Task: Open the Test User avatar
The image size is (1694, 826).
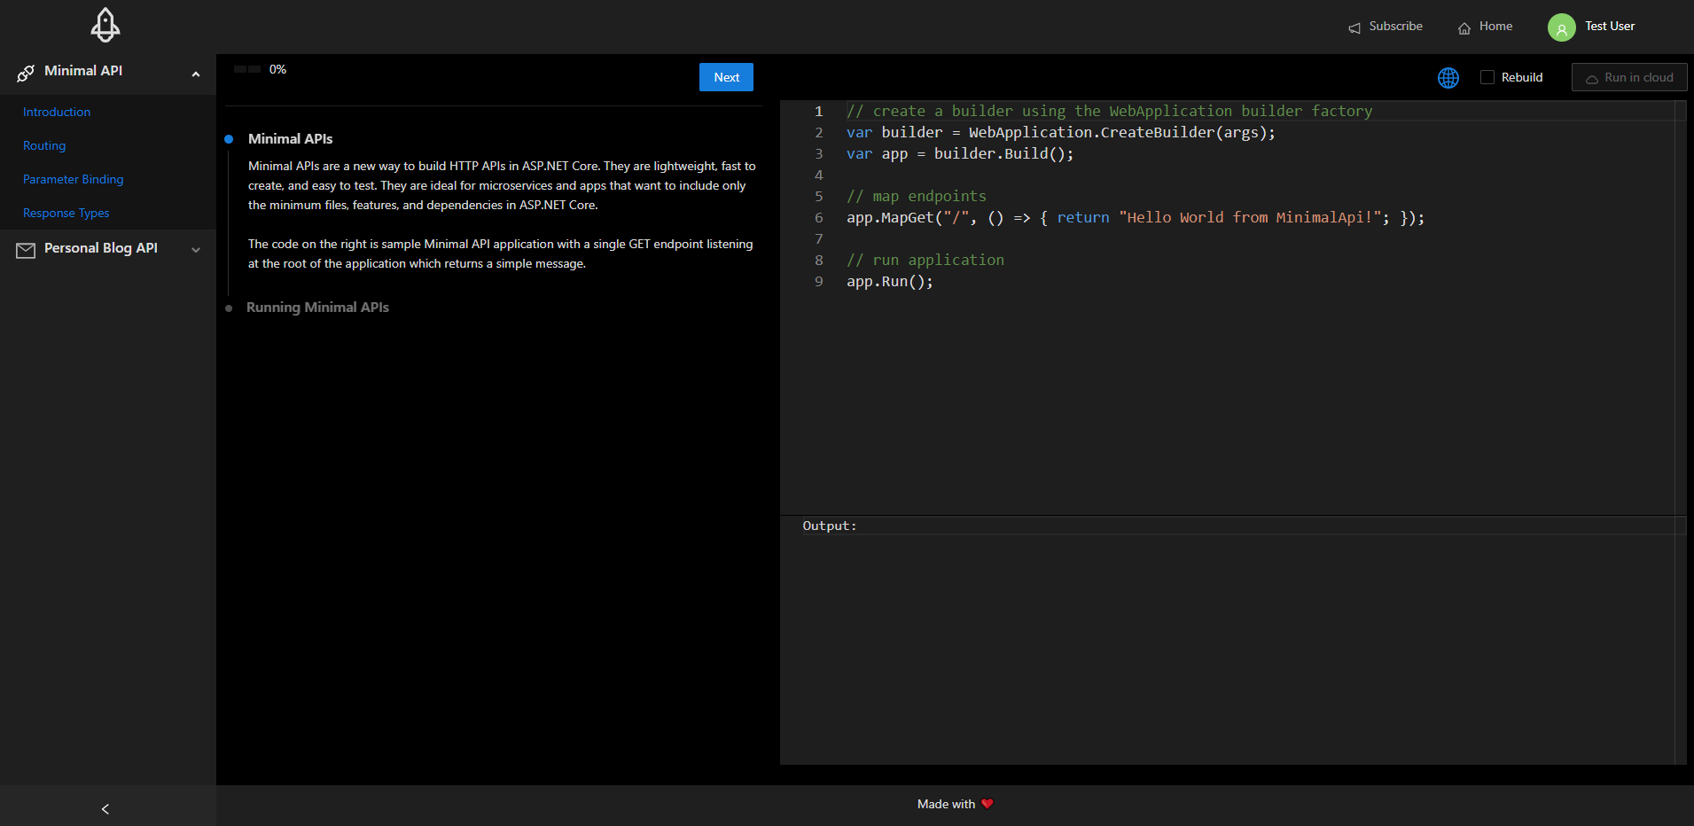Action: pos(1562,27)
